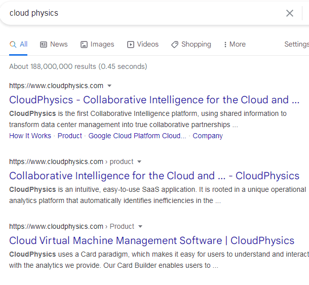309x285 pixels.
Task: Follow the 'Product' sitelink
Action: pyautogui.click(x=70, y=136)
